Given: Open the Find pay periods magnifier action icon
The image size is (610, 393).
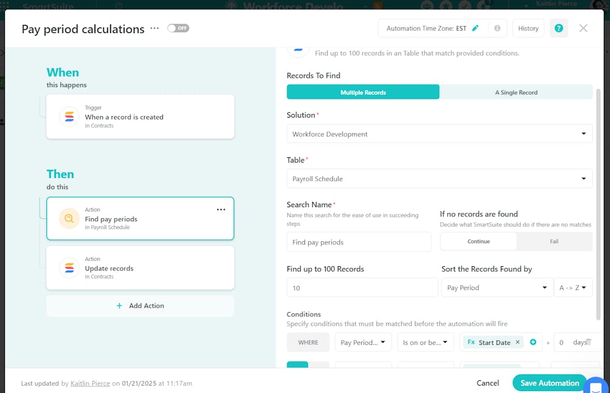Looking at the screenshot, I should point(69,218).
